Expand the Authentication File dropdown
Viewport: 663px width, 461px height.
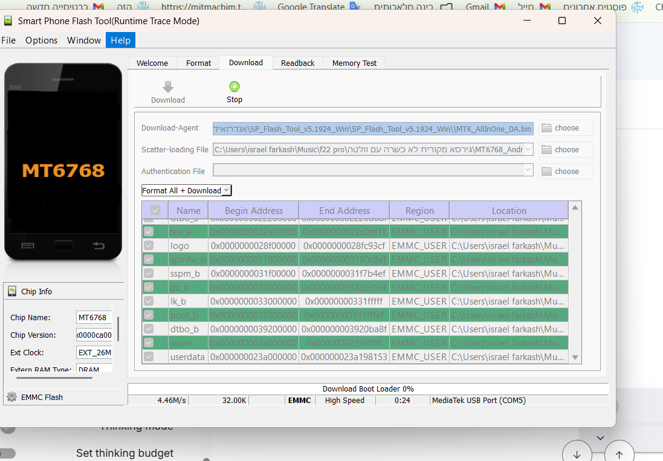click(x=528, y=170)
